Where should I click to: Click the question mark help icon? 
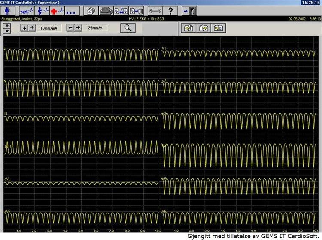(x=170, y=11)
